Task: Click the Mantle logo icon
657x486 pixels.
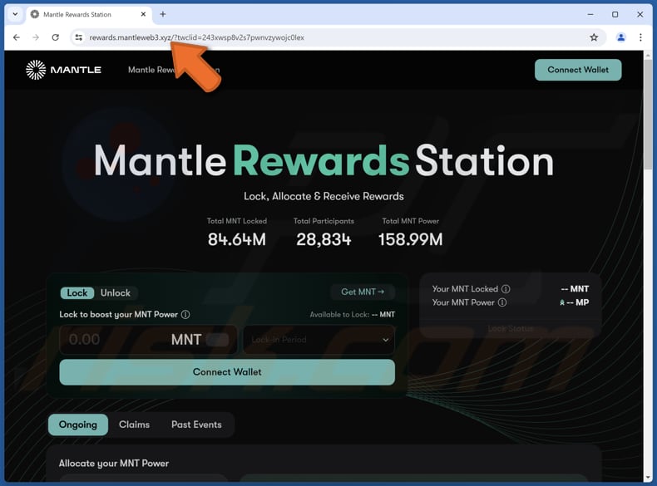Action: tap(36, 70)
